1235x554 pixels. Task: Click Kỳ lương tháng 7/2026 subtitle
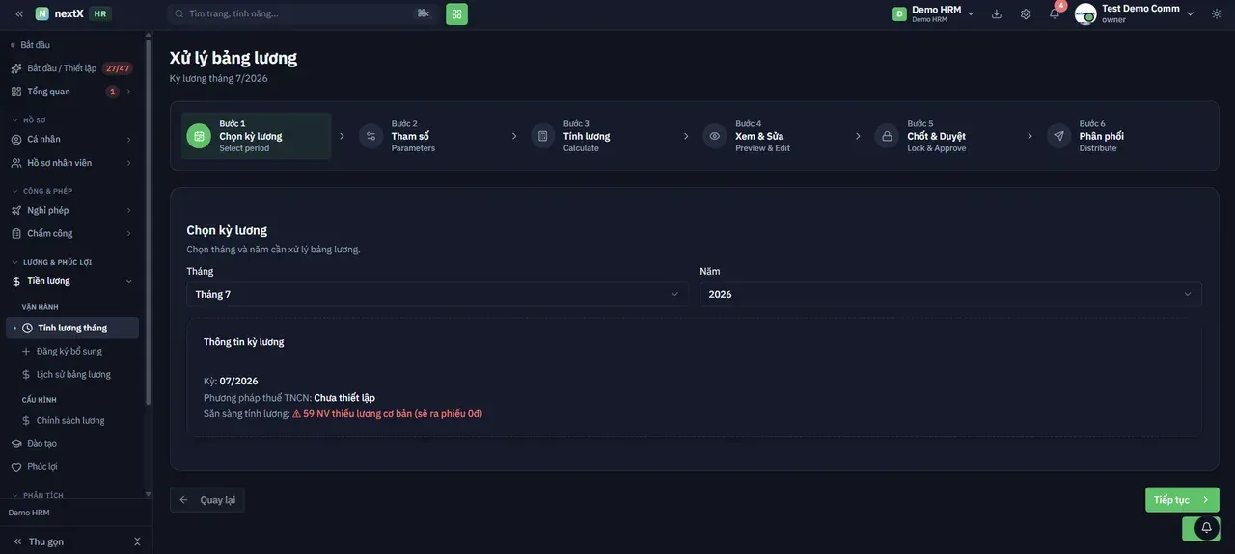219,79
